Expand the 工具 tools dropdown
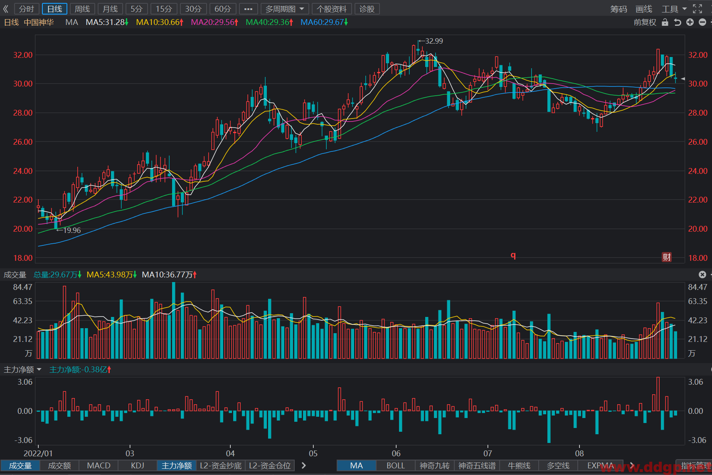Screen dimensions: 712x475 tap(674, 9)
